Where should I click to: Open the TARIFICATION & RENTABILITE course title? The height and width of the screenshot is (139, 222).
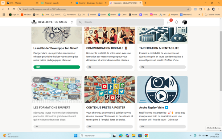[x=159, y=48]
